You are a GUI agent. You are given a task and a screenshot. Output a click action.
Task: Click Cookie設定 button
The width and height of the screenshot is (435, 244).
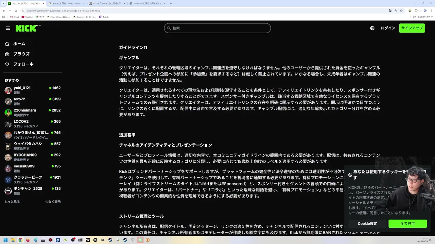click(x=367, y=224)
